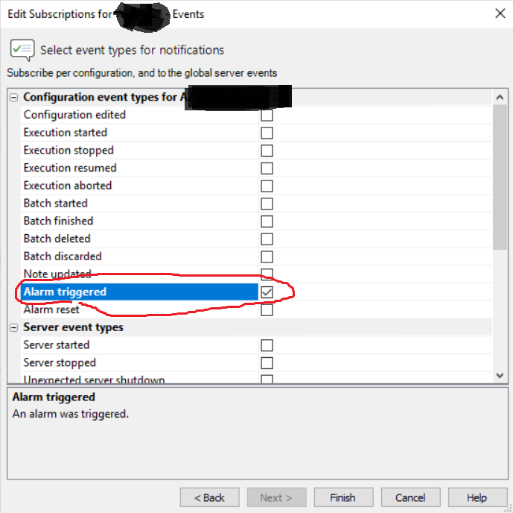The image size is (513, 513).
Task: Click the scrollbar up arrow
Action: (x=500, y=97)
